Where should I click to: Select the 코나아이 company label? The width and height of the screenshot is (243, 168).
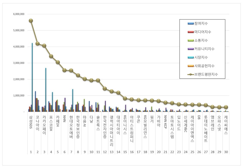point(37,123)
